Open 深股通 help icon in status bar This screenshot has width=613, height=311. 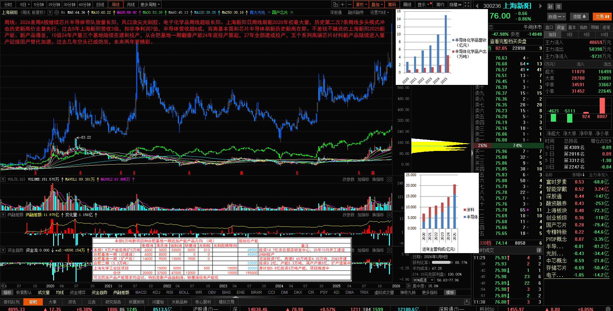coord(456,309)
